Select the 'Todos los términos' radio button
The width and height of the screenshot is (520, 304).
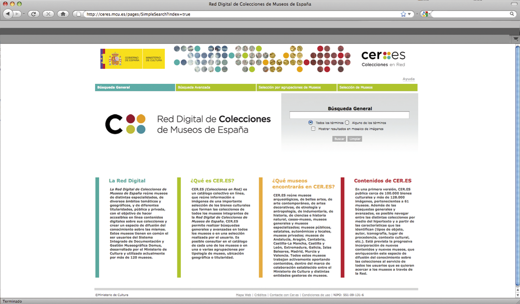tap(310, 122)
